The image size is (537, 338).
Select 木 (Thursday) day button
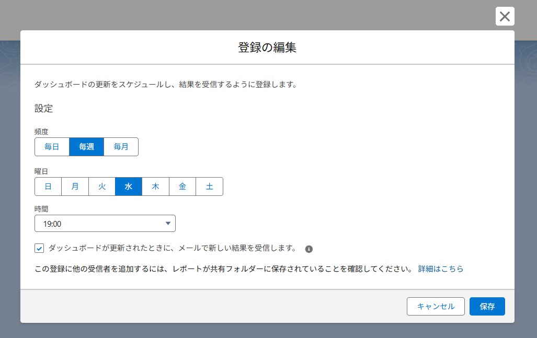click(155, 187)
